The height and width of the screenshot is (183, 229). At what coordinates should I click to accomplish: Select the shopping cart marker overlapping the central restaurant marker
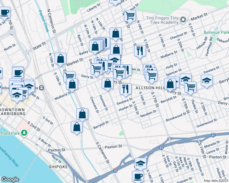tap(119, 73)
